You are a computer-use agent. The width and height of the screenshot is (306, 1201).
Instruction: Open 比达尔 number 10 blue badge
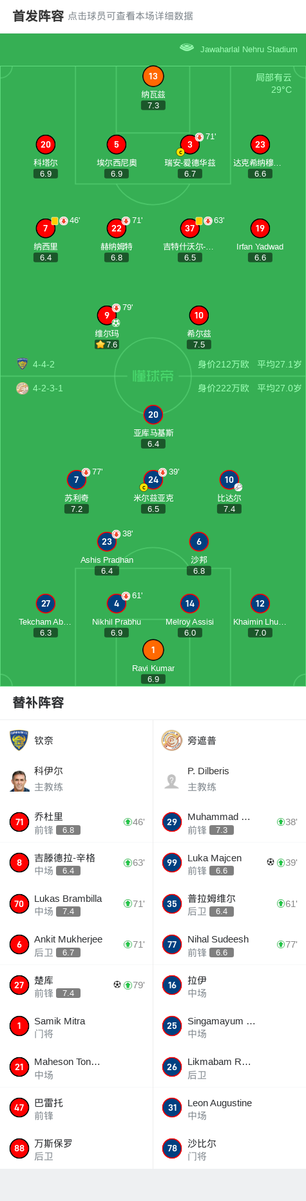pyautogui.click(x=229, y=480)
